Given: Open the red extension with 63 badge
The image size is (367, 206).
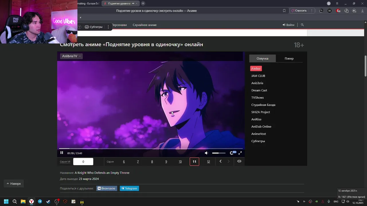Looking at the screenshot, I should (338, 11).
